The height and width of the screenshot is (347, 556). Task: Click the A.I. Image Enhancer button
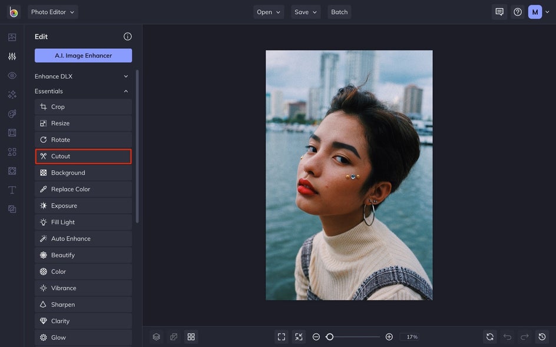pyautogui.click(x=83, y=55)
